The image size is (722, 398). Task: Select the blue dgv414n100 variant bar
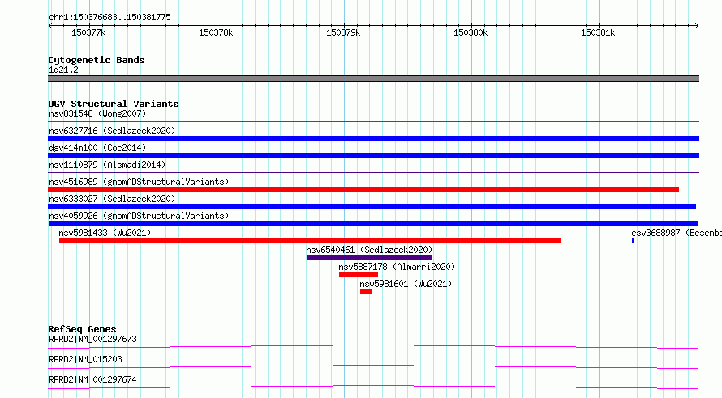tap(373, 156)
